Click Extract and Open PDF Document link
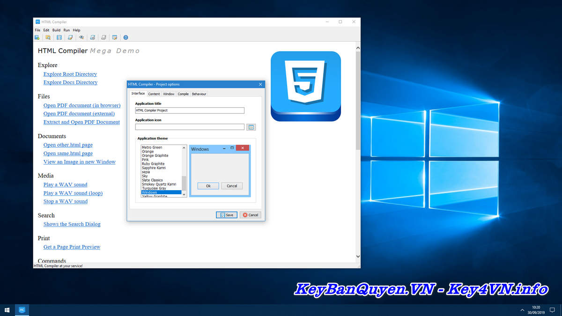 (x=82, y=122)
